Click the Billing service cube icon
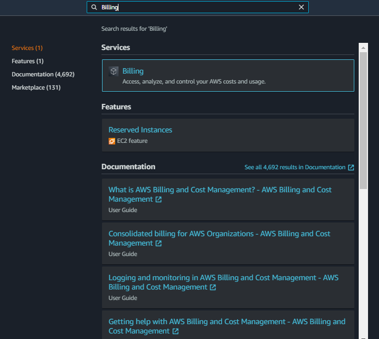 click(x=114, y=71)
